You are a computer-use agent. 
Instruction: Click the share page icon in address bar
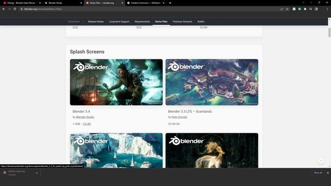[x=281, y=9]
